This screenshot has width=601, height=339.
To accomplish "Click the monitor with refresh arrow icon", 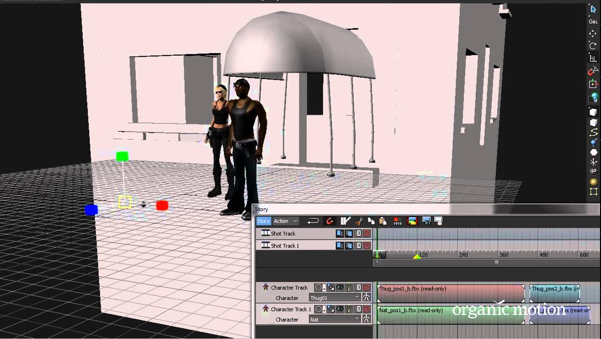I will tap(426, 221).
